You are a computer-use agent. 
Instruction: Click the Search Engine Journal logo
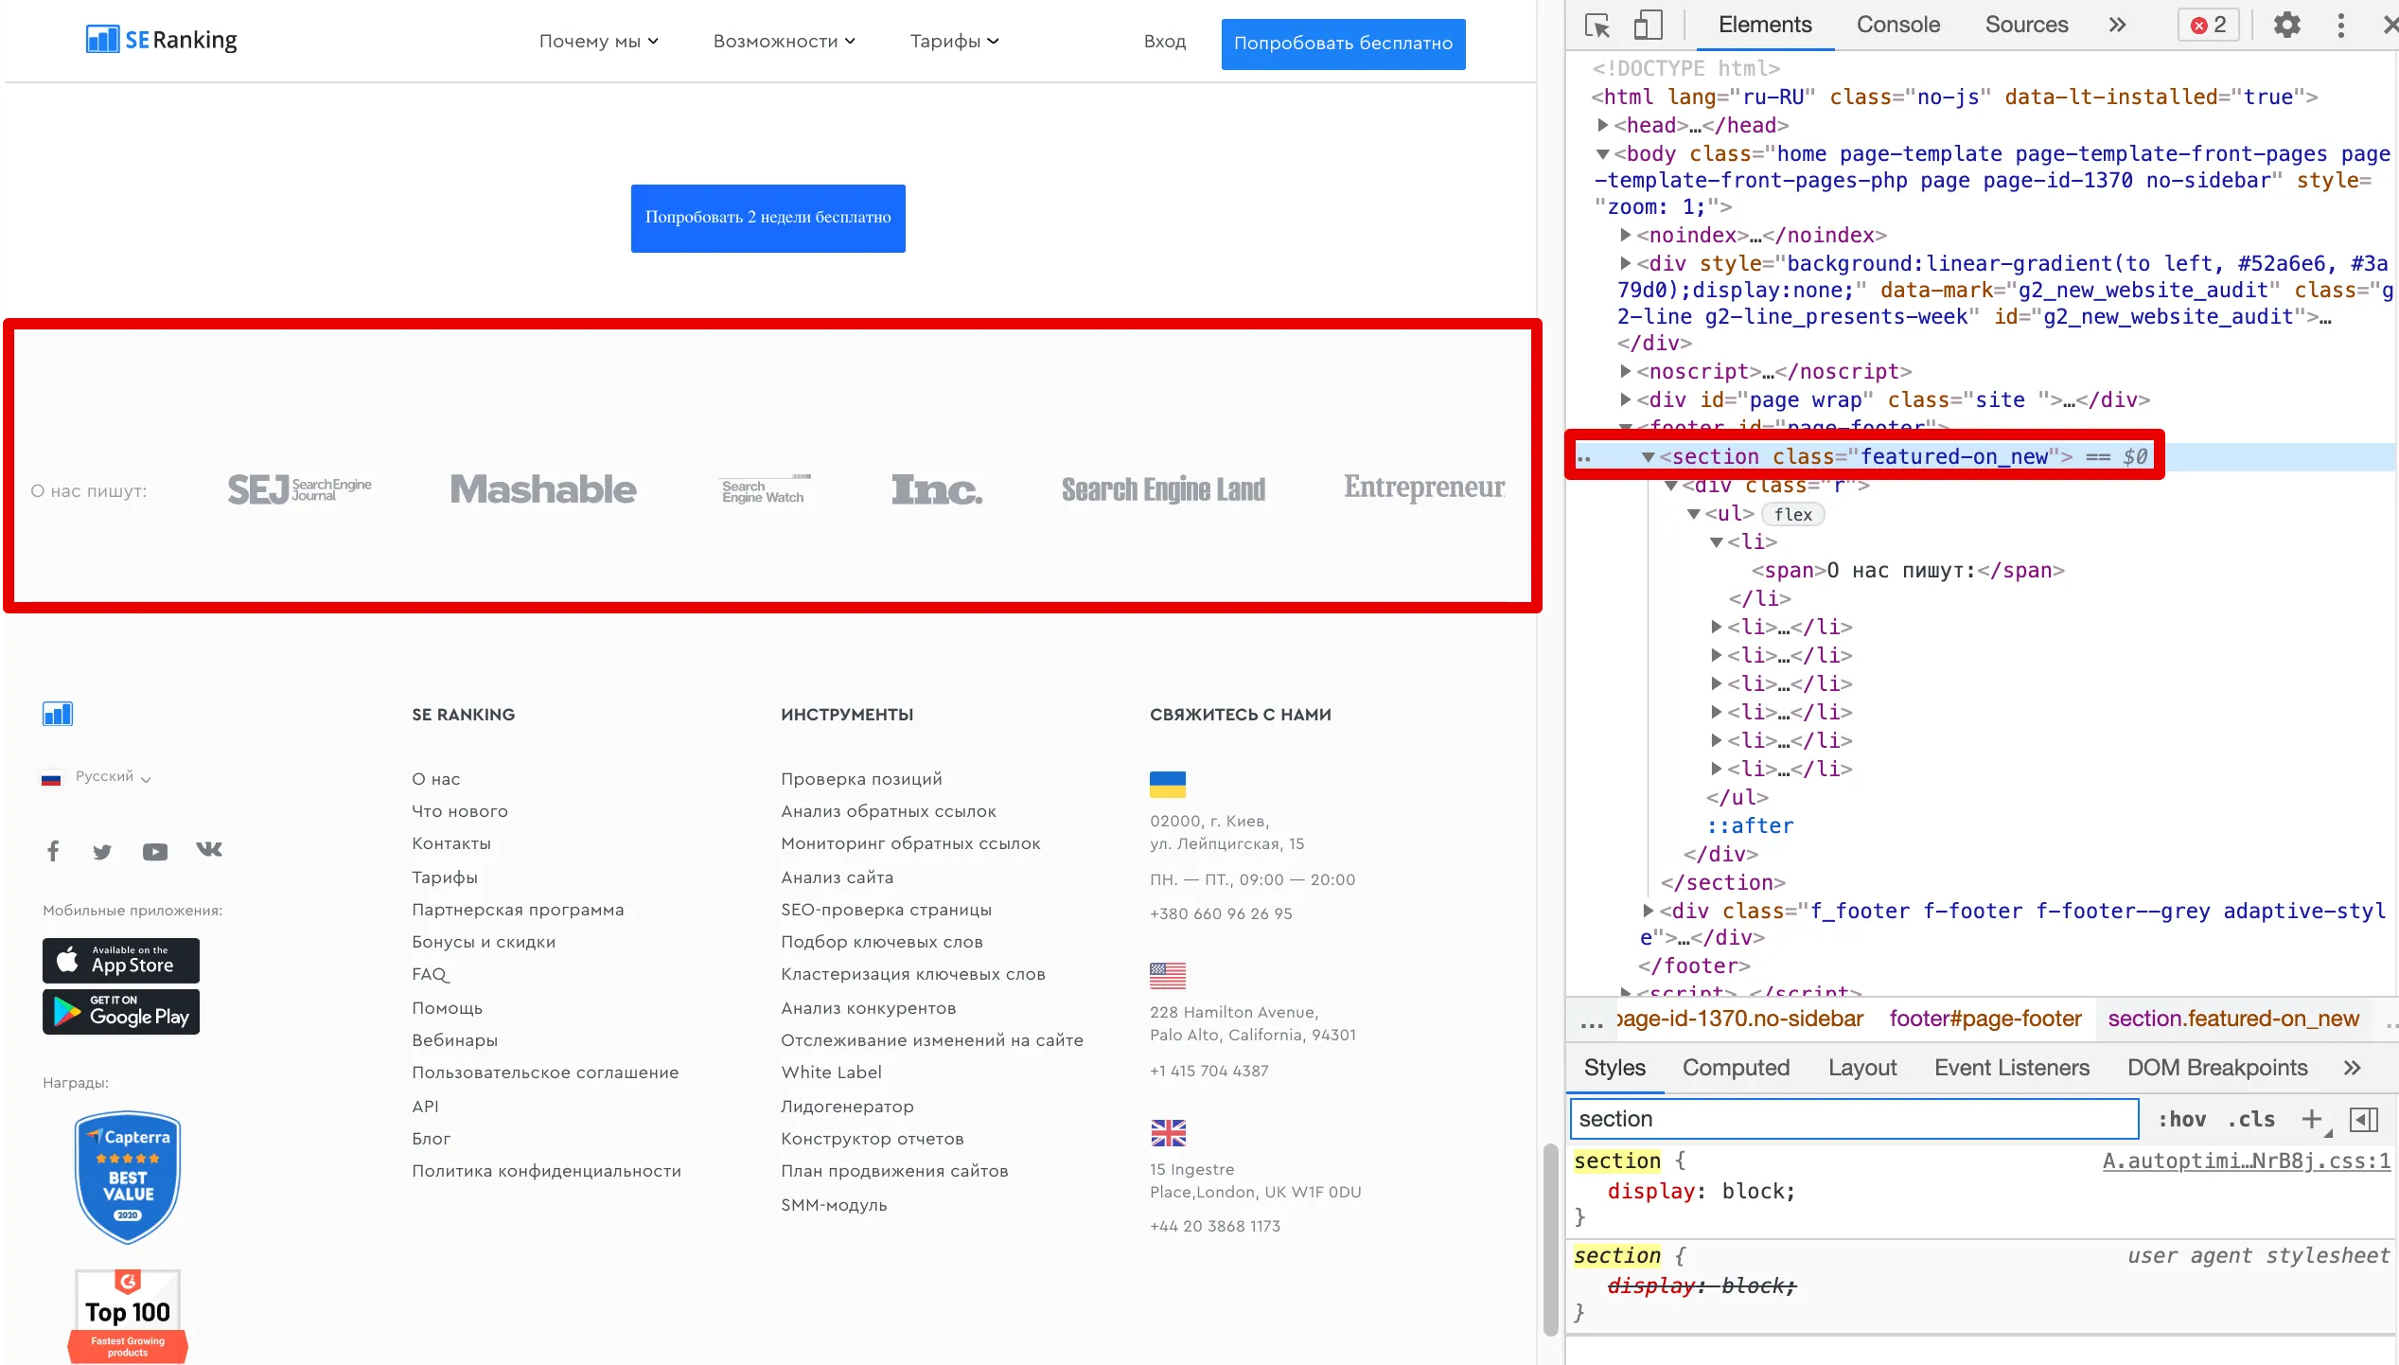click(x=299, y=489)
